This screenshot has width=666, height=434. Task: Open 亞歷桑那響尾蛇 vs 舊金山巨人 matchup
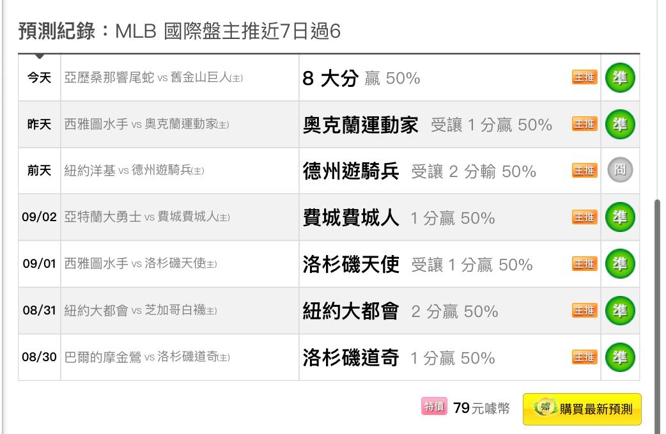(153, 77)
